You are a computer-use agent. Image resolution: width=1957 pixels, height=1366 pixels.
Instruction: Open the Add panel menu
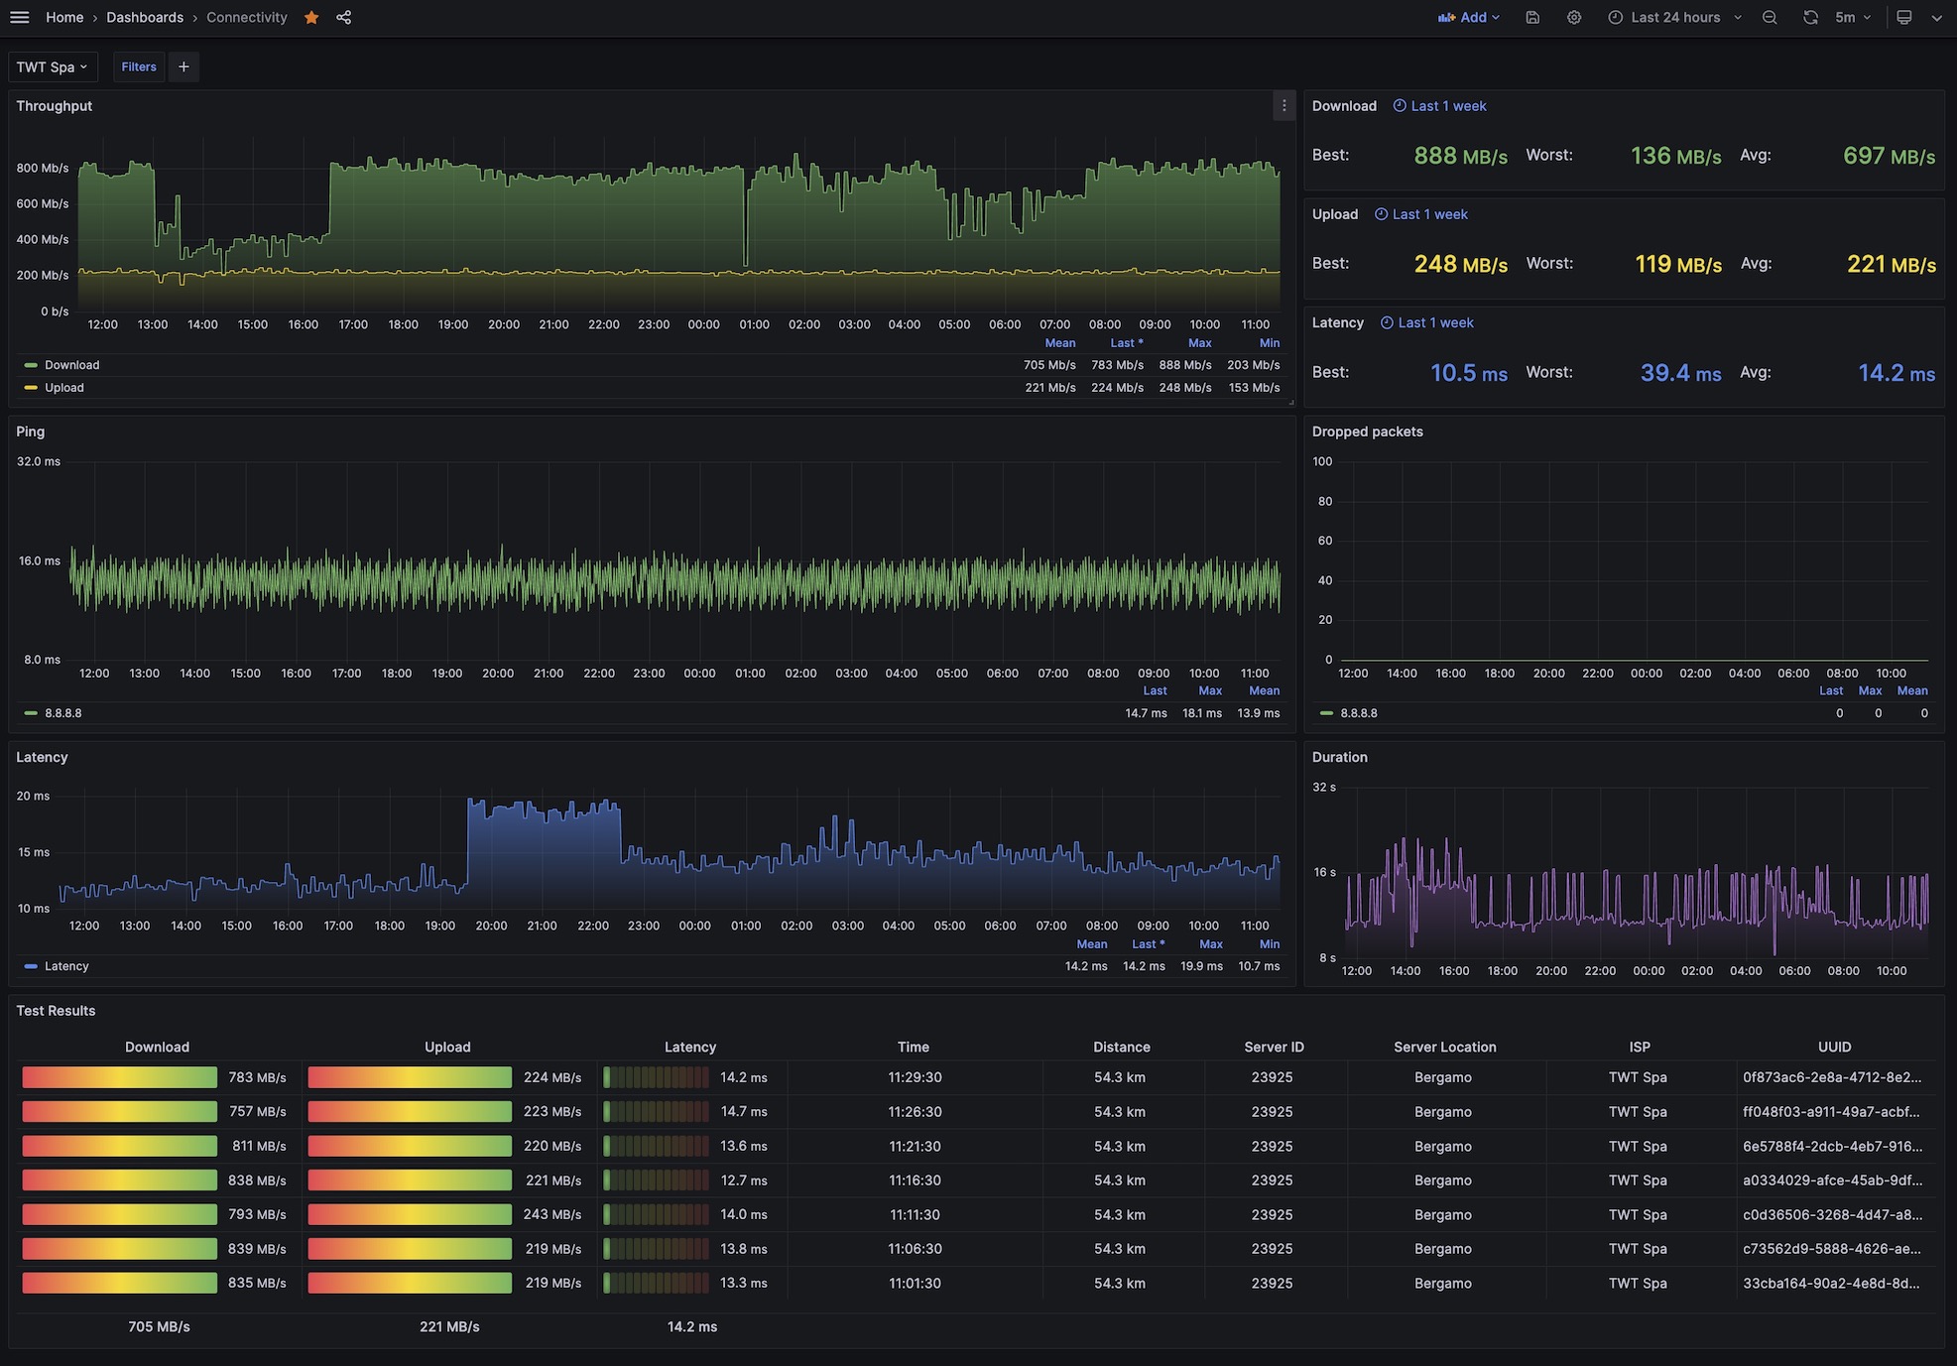1469,17
